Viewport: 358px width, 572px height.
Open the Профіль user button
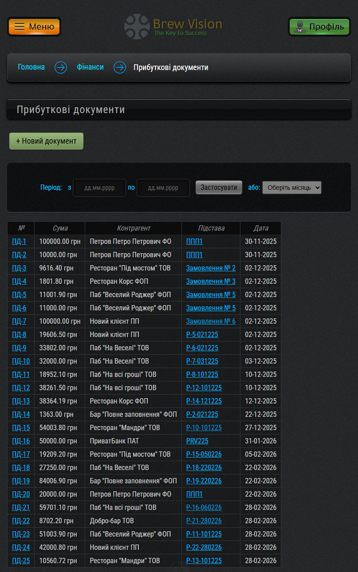(319, 27)
